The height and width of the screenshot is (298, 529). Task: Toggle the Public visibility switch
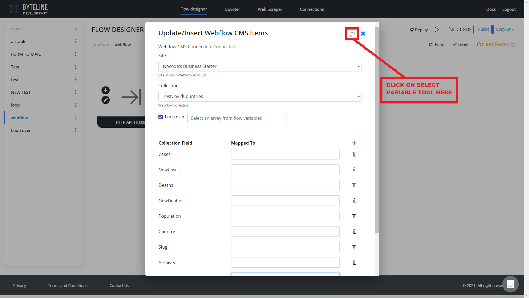click(x=484, y=29)
